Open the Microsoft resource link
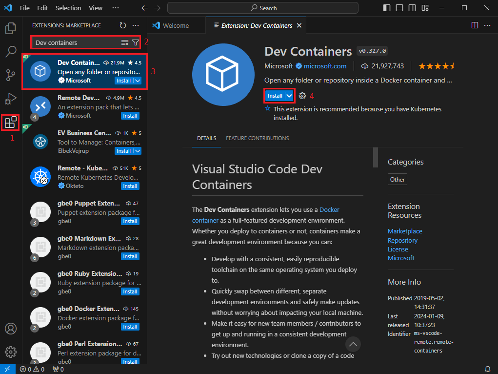 point(401,258)
